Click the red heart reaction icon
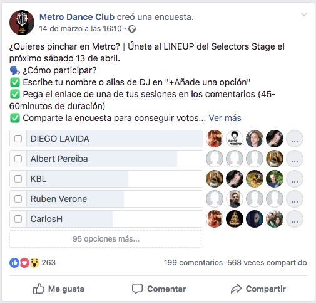 [x=24, y=263]
